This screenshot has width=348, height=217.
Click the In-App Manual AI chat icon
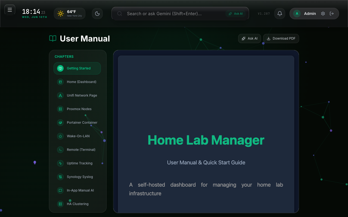[x=60, y=190]
